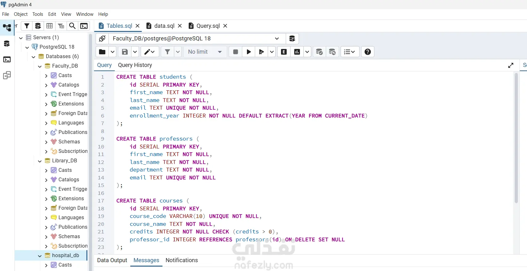Collapse the PostgreSQL 18 server node
This screenshot has height=271, width=527.
point(27,47)
